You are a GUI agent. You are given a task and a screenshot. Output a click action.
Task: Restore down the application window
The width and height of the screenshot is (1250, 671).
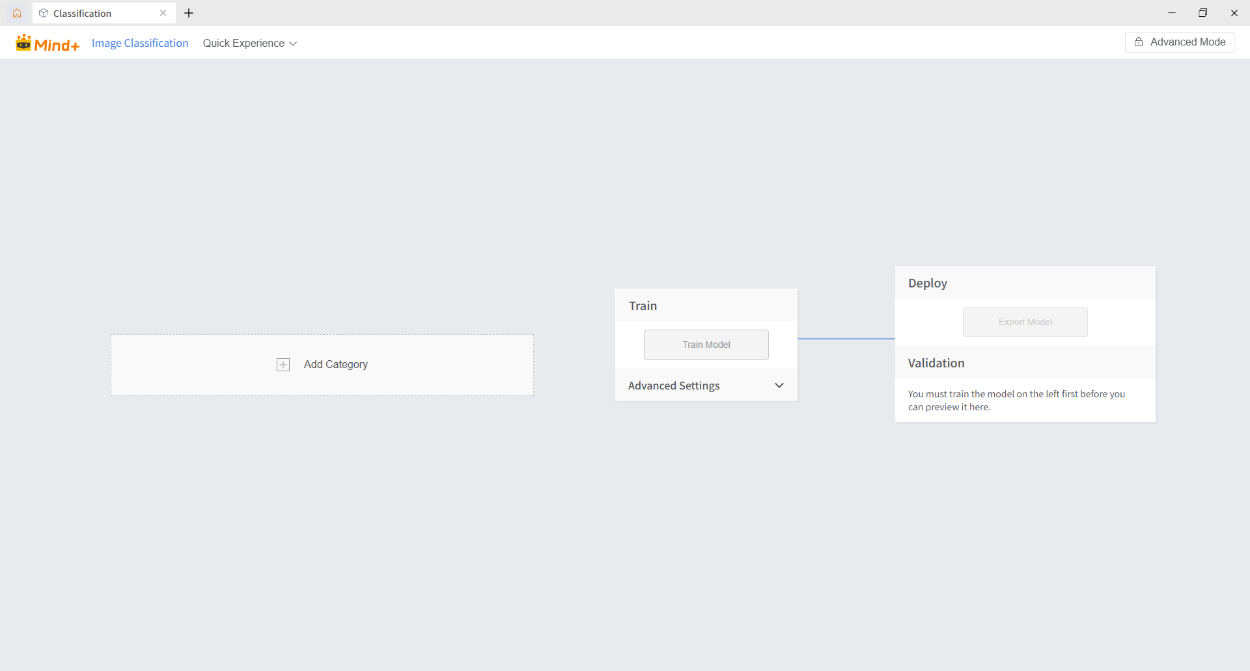click(1203, 13)
